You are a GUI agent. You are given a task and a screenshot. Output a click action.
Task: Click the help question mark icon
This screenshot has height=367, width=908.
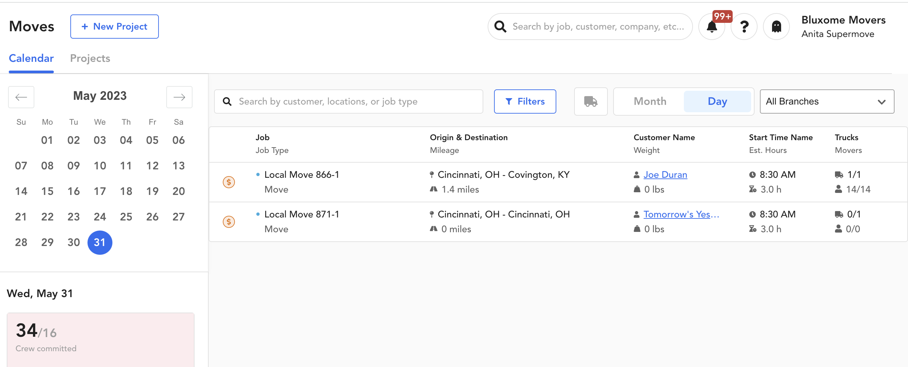pos(744,27)
